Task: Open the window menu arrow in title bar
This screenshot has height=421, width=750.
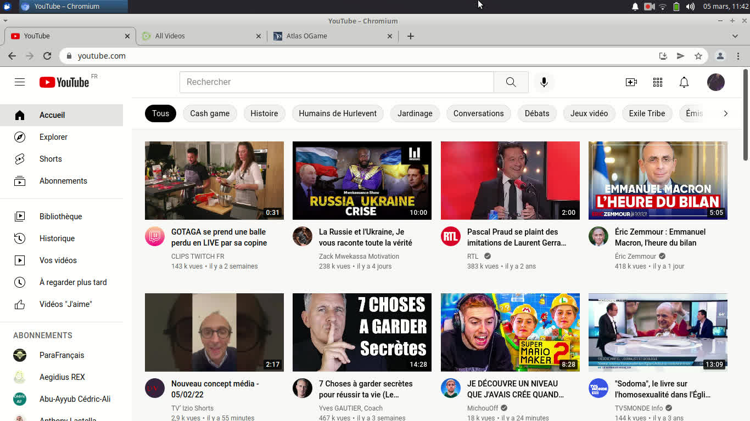Action: point(5,21)
